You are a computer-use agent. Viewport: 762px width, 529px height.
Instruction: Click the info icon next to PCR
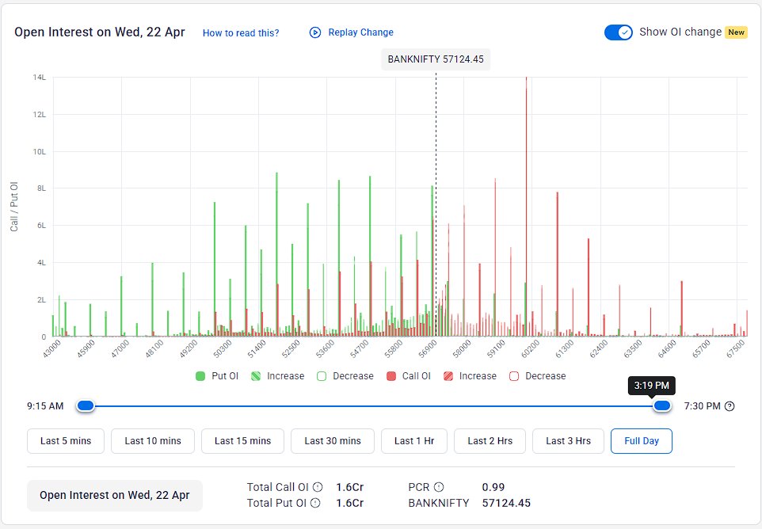[440, 487]
